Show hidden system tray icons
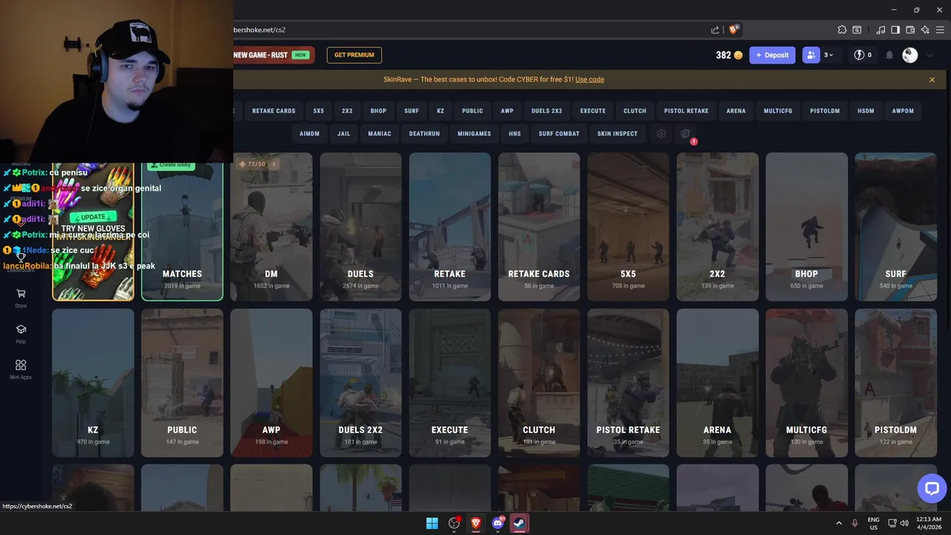Screen dimensions: 951x535 click(839, 523)
